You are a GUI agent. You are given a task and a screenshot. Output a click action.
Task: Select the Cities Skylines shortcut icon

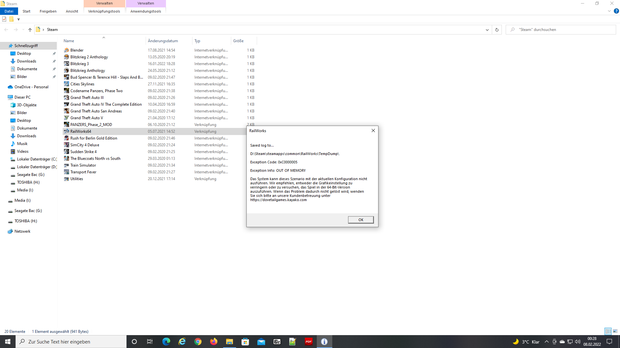tap(67, 84)
